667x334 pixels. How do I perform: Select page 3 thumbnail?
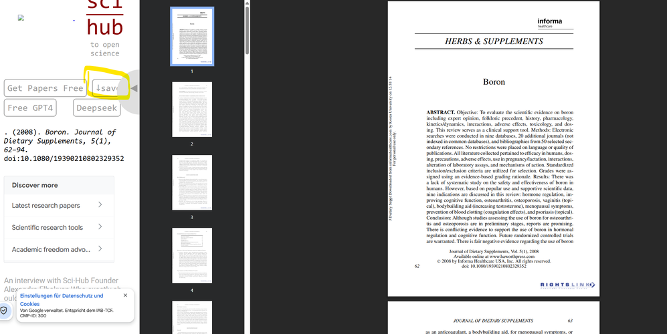[192, 182]
